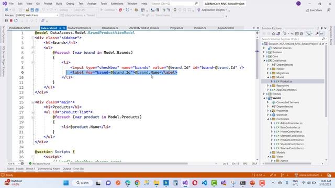Click the Save All toolbar icon
This screenshot has height=188, width=335.
(37, 10)
